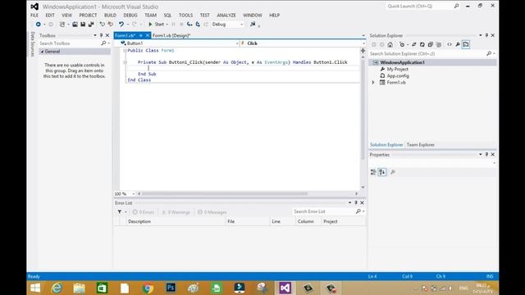Switch to Form1.vb [Design] tab
525x295 pixels.
coord(171,35)
